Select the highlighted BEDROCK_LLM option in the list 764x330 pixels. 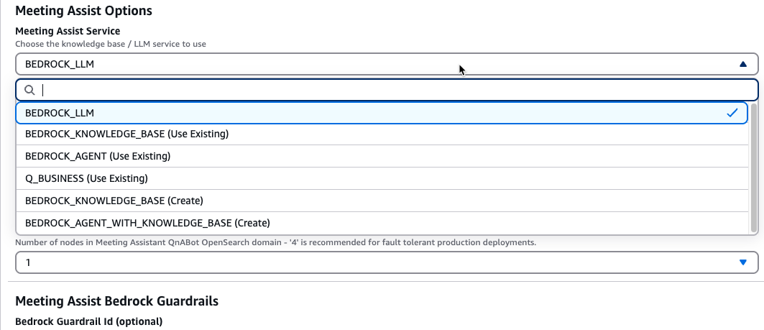pyautogui.click(x=382, y=113)
